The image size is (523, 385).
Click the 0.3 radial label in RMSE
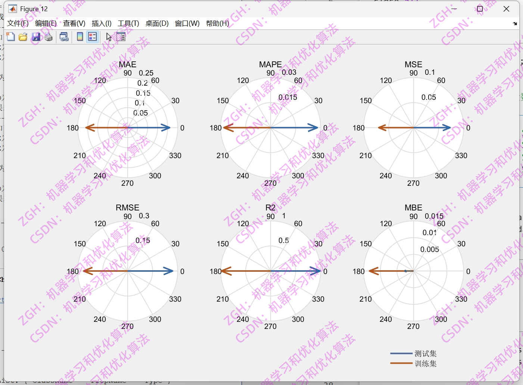click(144, 216)
